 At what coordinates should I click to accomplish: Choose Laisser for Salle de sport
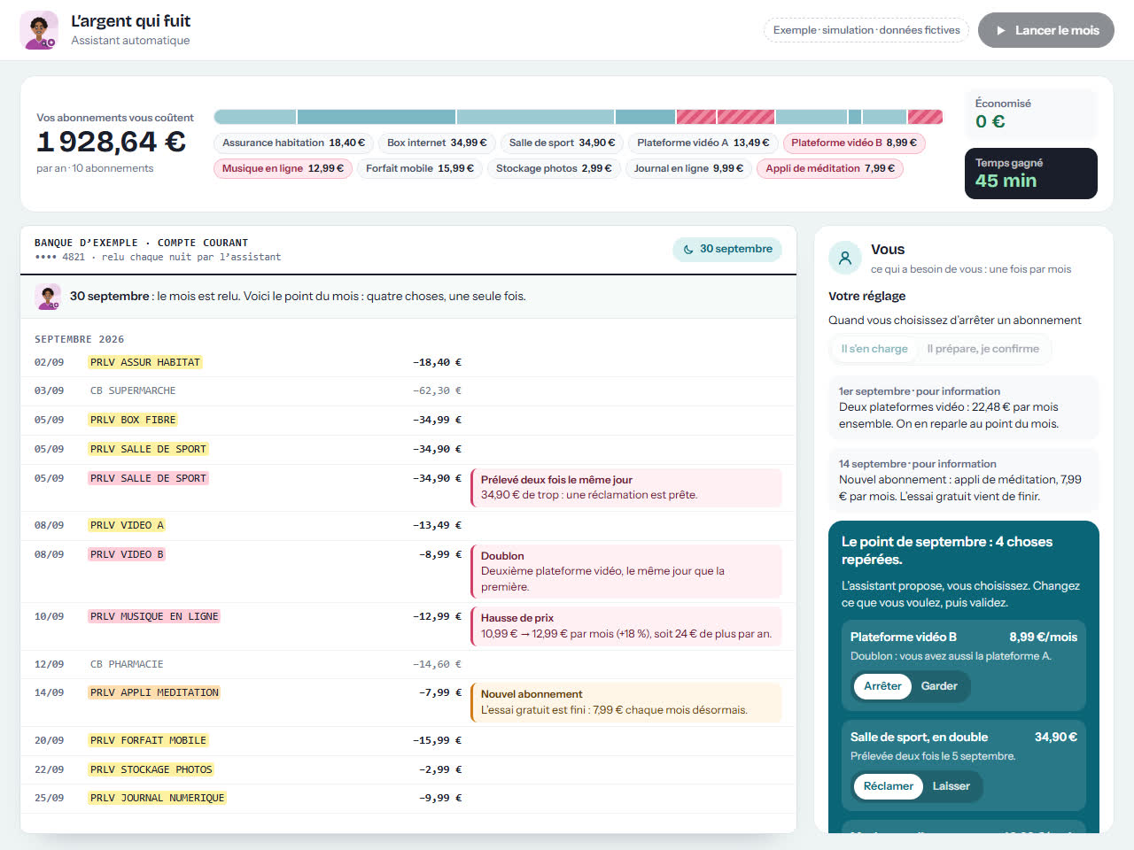(x=951, y=786)
